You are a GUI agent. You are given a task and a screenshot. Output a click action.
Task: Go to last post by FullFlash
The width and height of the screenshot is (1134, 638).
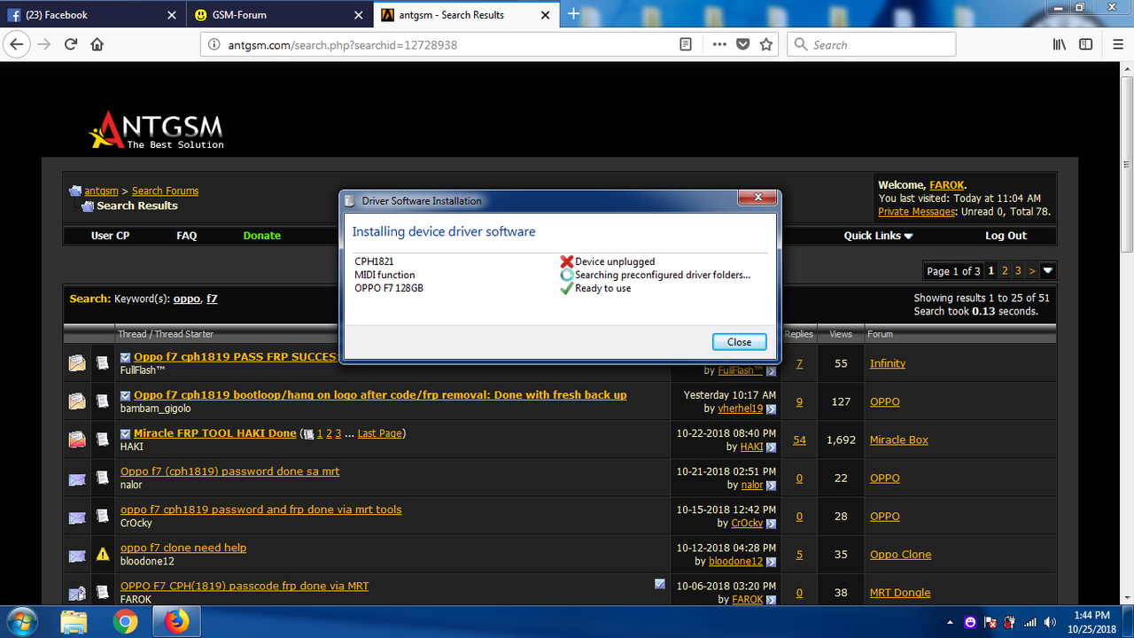(771, 371)
